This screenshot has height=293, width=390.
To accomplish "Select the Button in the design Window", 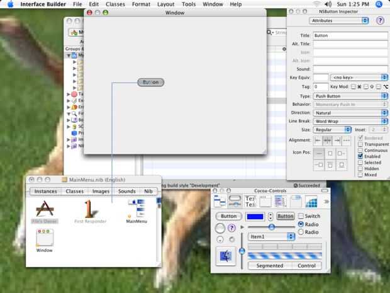I will click(151, 82).
